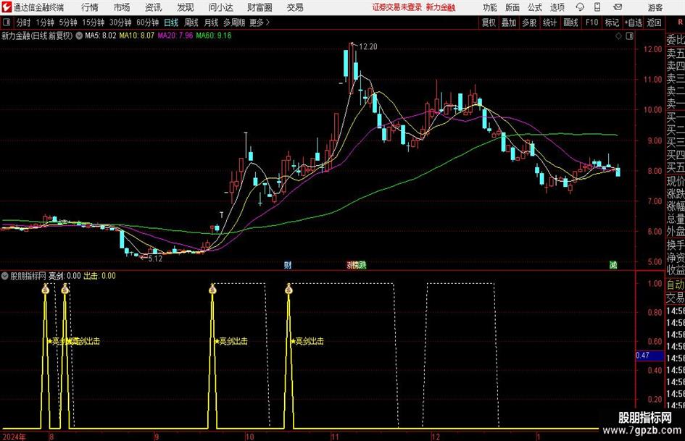Click the second money bag signal icon
This screenshot has height=441, width=685.
[x=65, y=288]
